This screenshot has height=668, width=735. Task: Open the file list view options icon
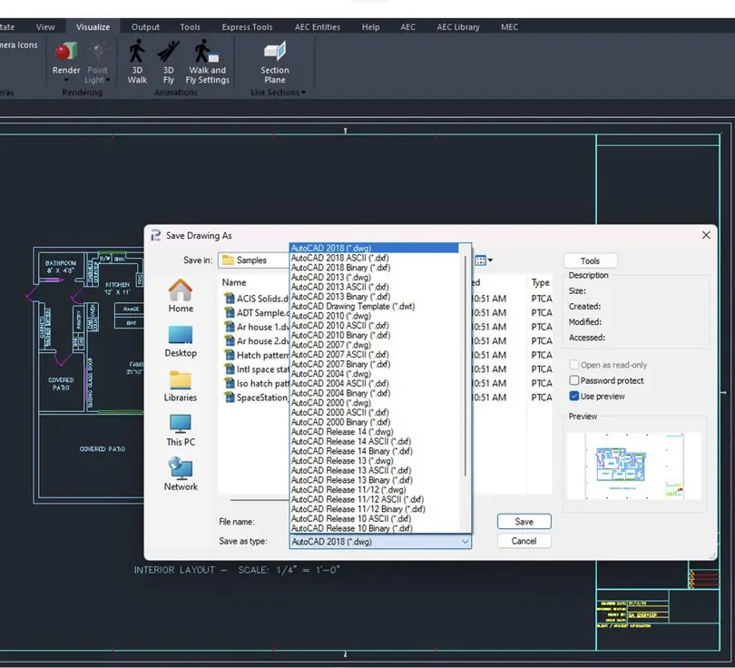point(484,260)
